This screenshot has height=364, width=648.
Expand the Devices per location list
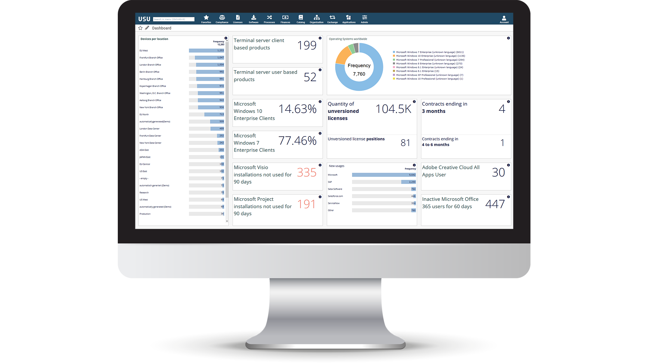point(226,221)
